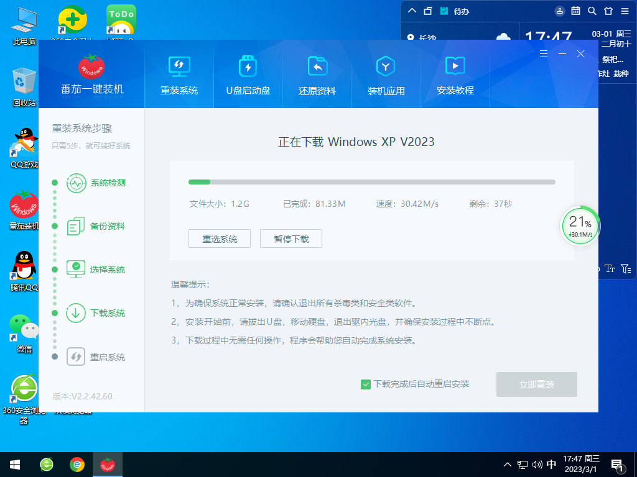This screenshot has height=477, width=637.
Task: Click the widget search icon
Action: [x=592, y=11]
